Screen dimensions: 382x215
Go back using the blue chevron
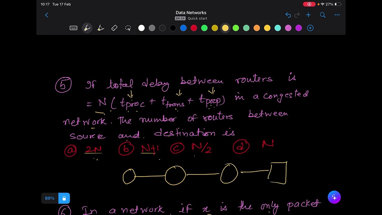(47, 15)
